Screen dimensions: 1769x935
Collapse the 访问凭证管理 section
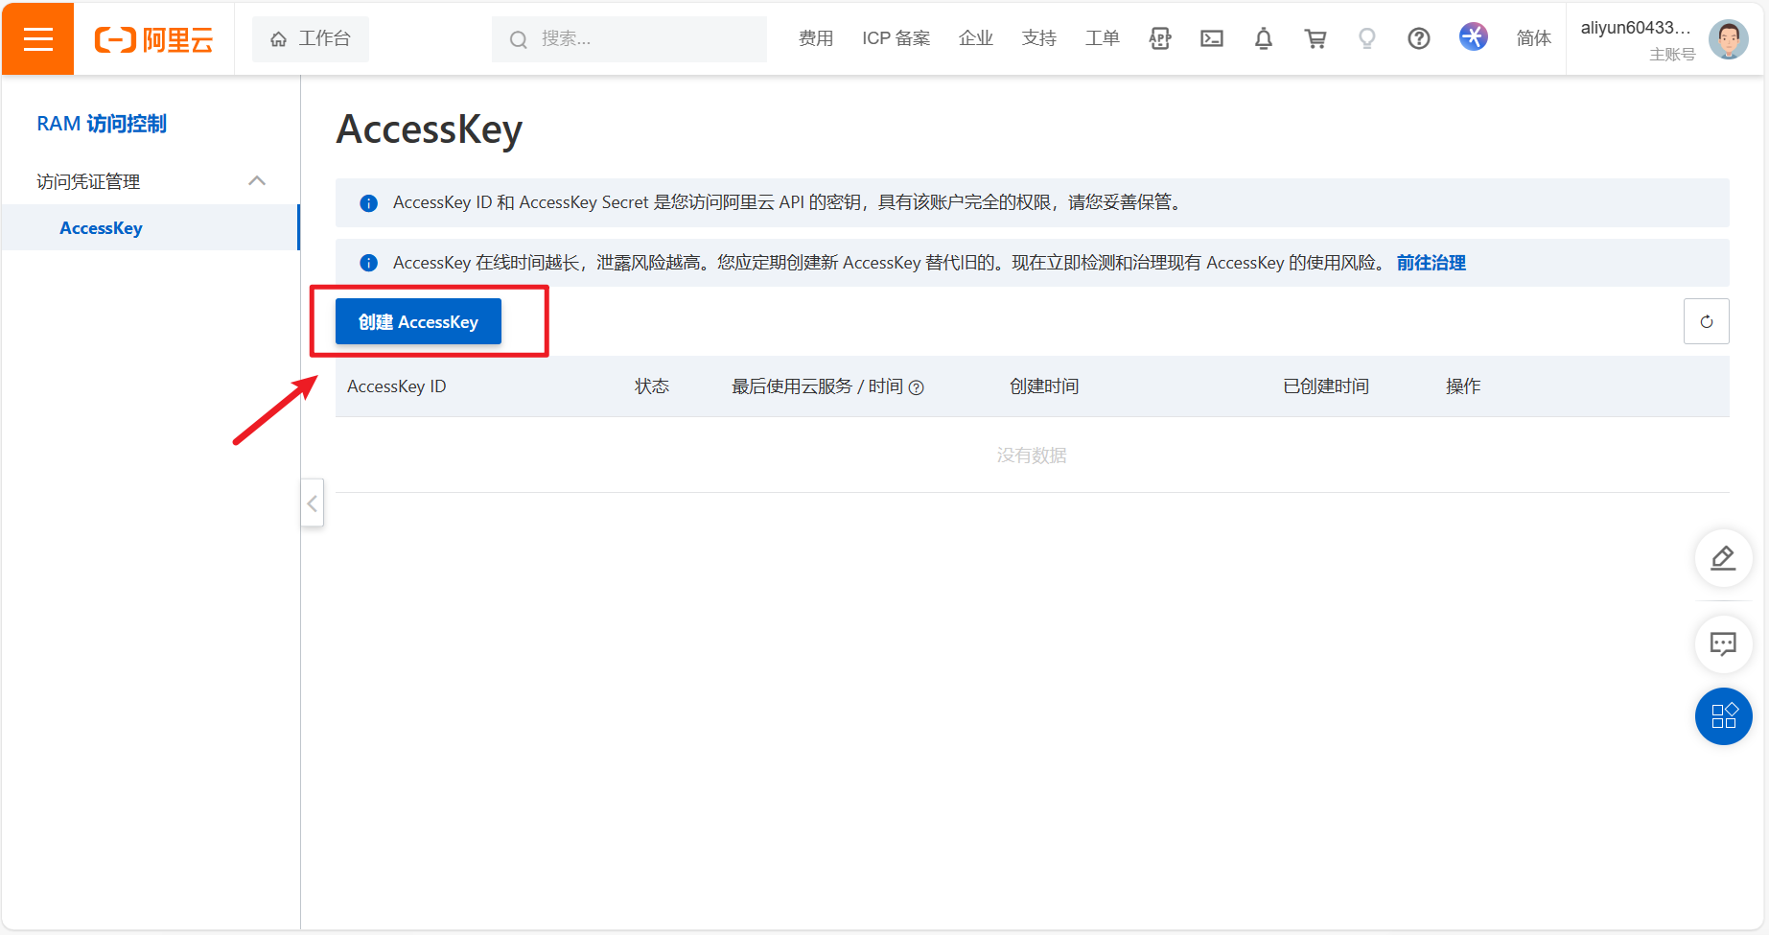point(256,180)
